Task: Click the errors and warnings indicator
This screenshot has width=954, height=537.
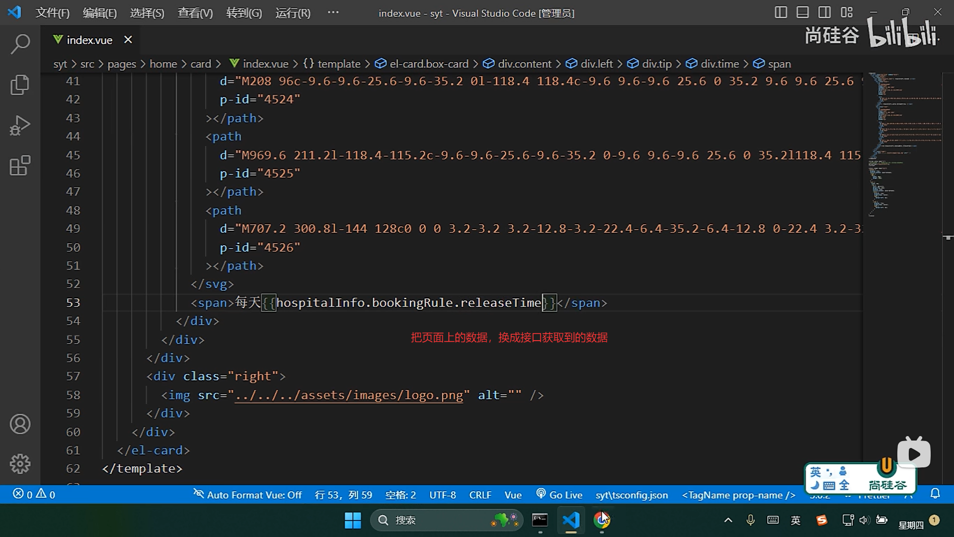Action: click(x=34, y=495)
